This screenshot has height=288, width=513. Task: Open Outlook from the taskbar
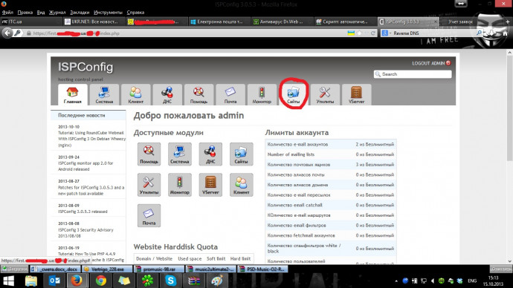tap(54, 281)
